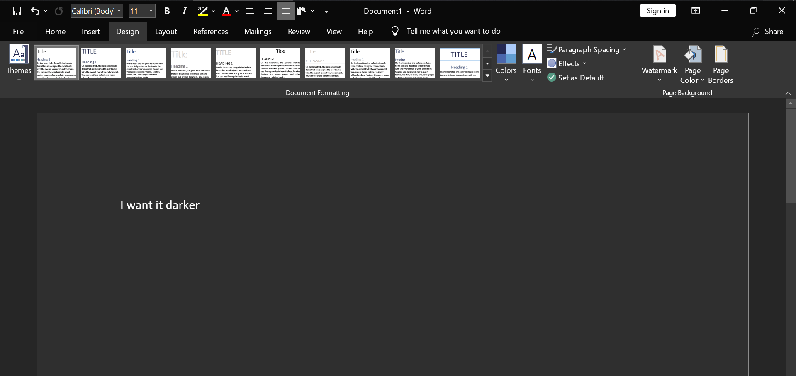Screen dimensions: 796x376
Task: Toggle center paragraph alignment
Action: (x=268, y=11)
